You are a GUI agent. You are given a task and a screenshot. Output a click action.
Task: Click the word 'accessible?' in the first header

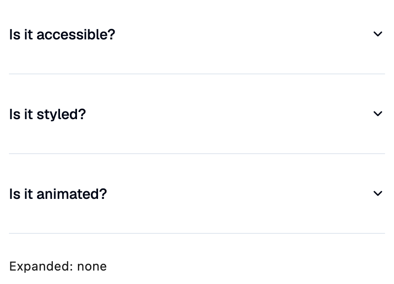(x=76, y=34)
